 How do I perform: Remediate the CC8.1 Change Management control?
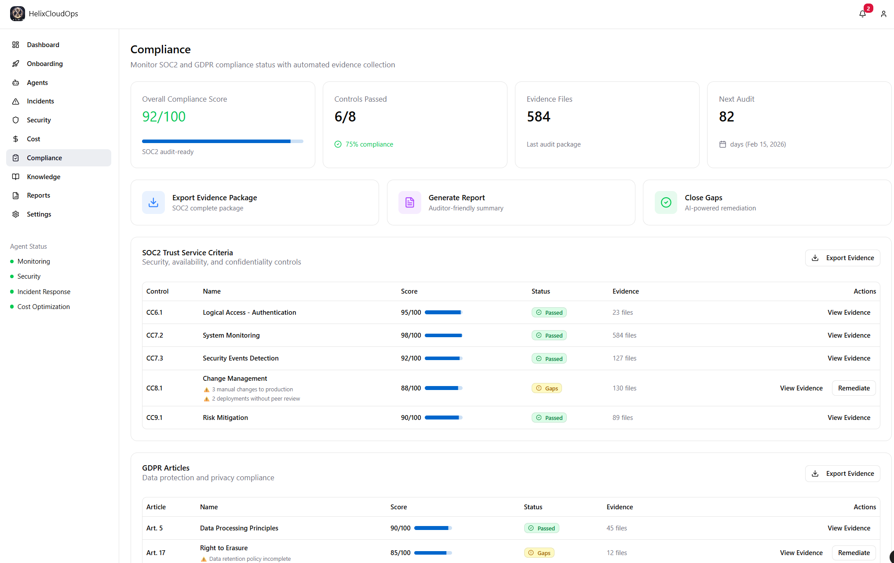pos(854,388)
